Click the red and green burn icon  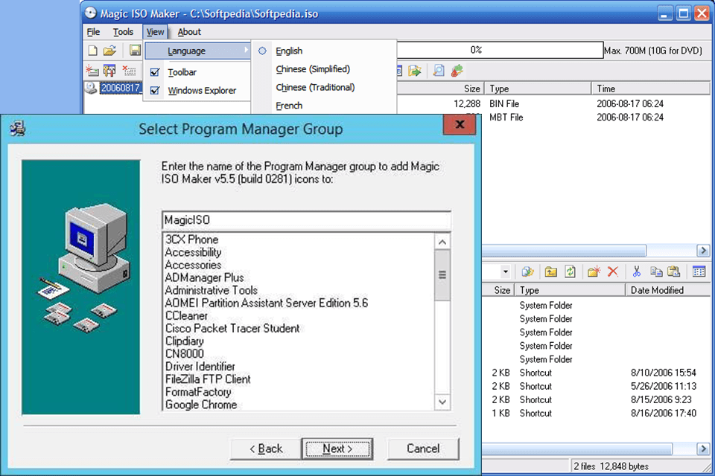coord(457,71)
